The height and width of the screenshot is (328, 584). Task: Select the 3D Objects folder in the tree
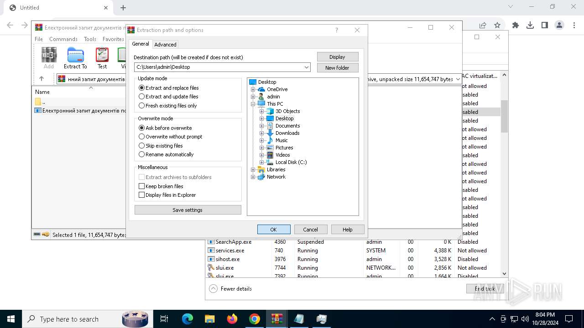(x=287, y=111)
